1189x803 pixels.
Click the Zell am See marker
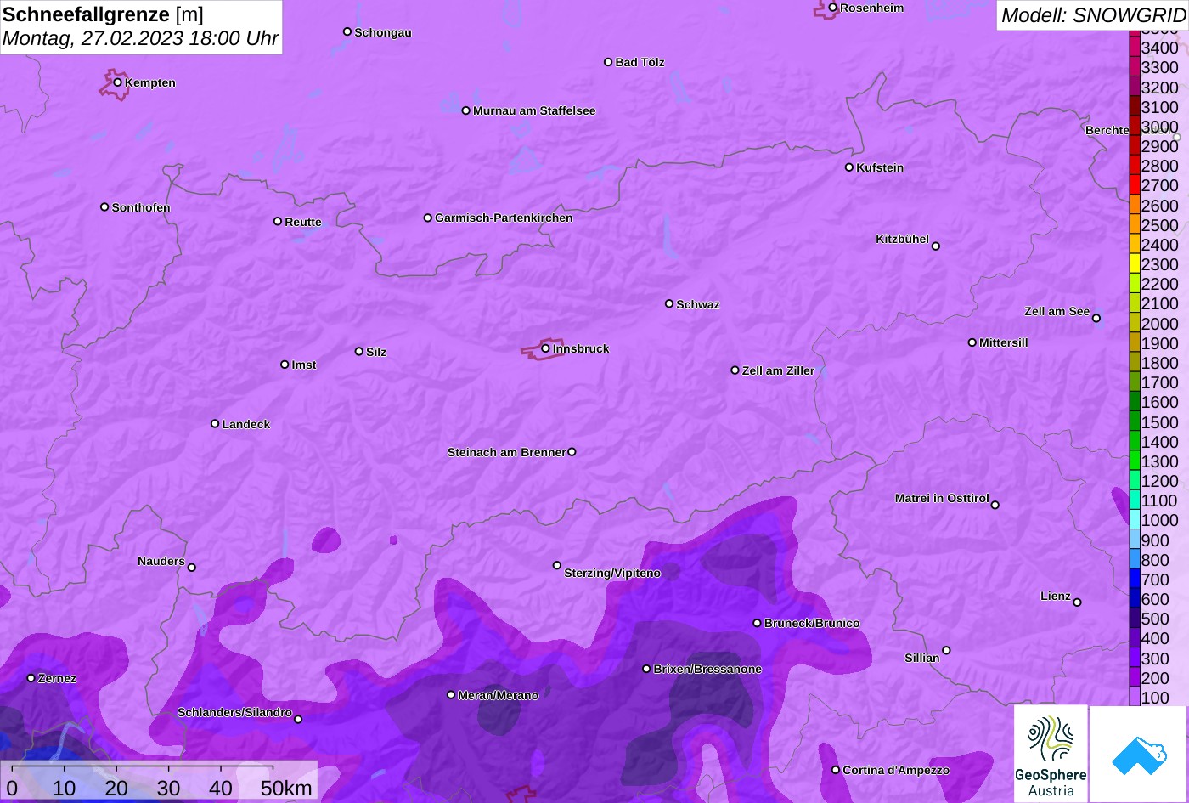click(x=1096, y=319)
